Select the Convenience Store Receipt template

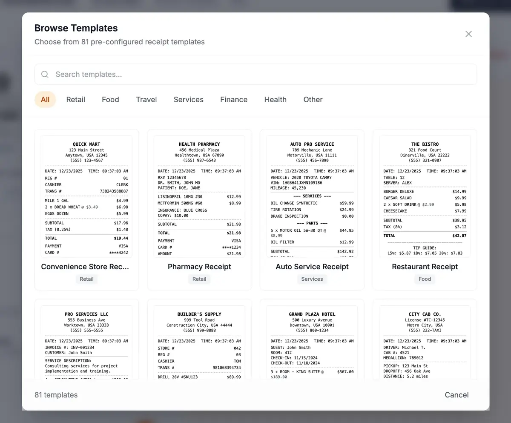(86, 209)
